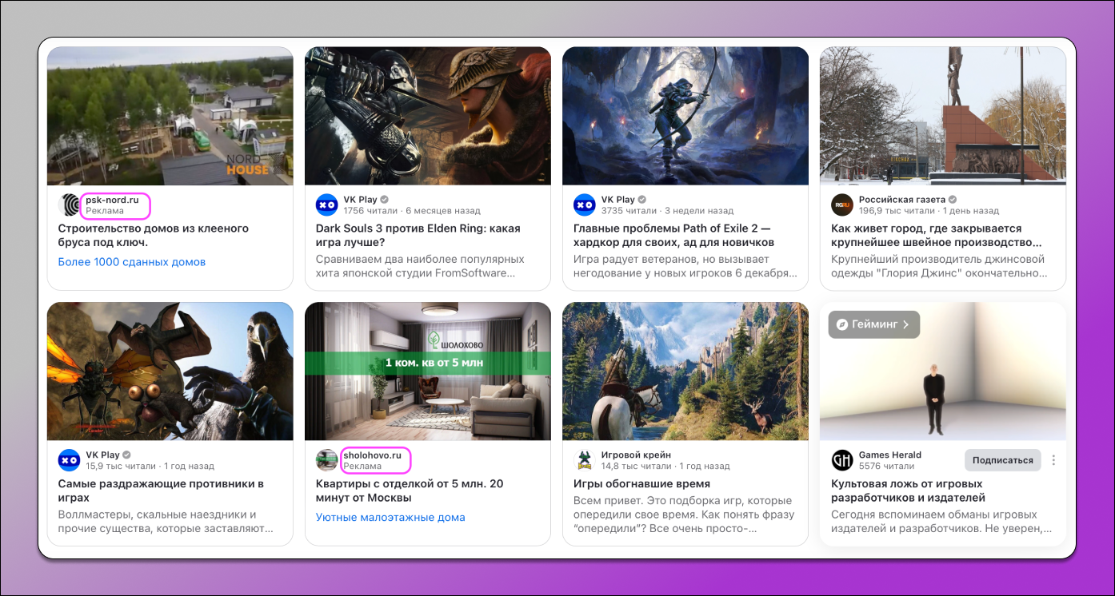Expand the Гейминг category chip
This screenshot has width=1115, height=596.
click(873, 324)
